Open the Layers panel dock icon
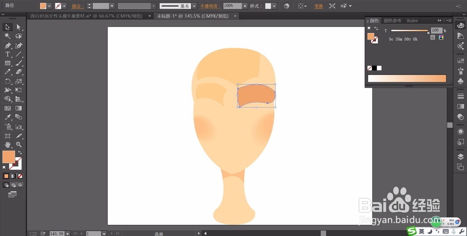 point(460,157)
